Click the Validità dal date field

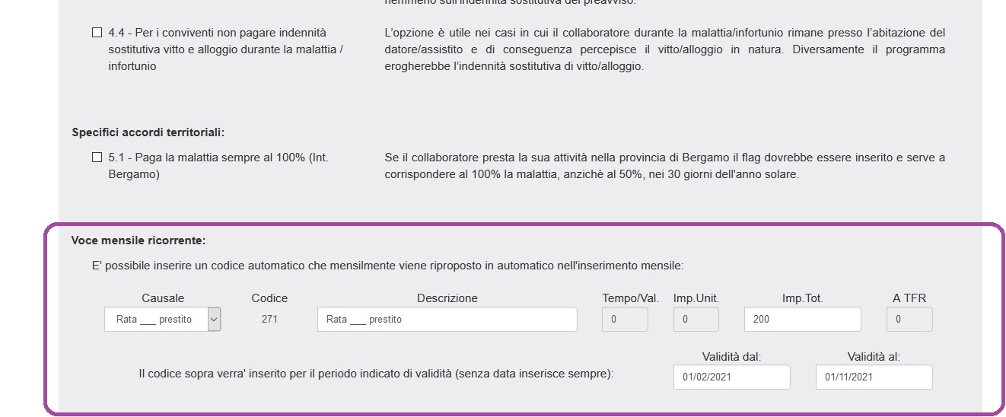click(x=731, y=377)
